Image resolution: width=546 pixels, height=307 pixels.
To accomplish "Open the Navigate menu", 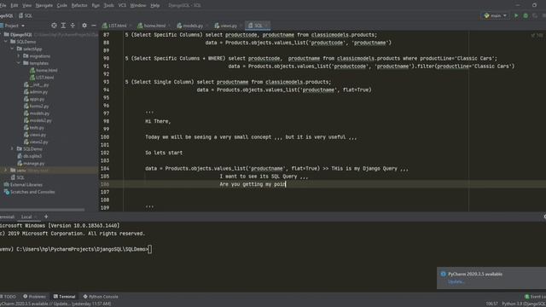I will pos(44,5).
